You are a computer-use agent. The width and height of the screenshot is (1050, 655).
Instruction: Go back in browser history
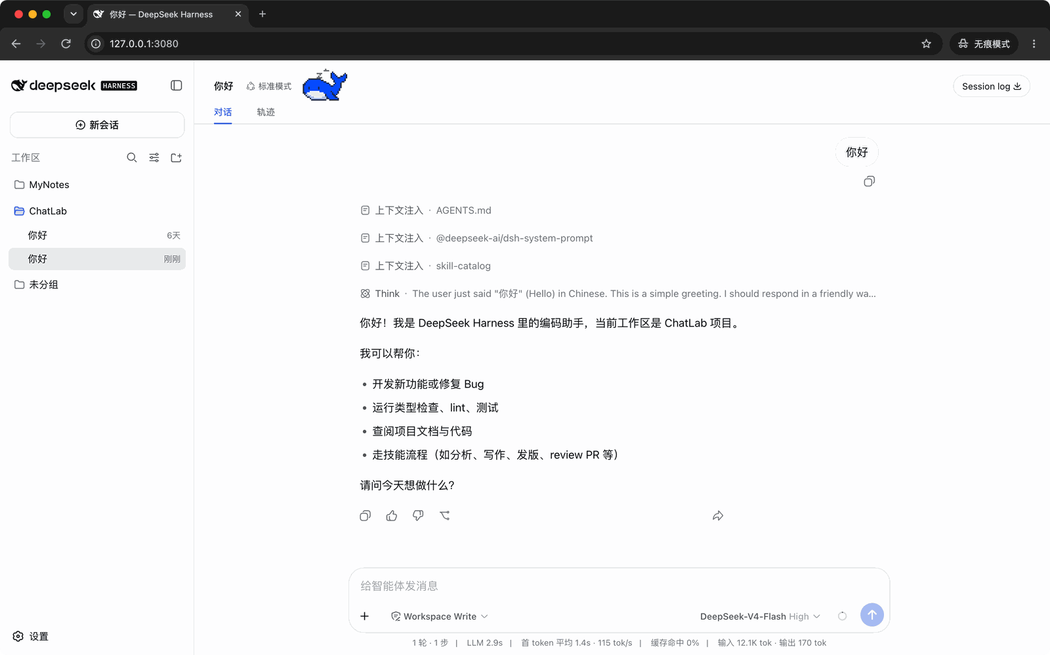pos(16,44)
